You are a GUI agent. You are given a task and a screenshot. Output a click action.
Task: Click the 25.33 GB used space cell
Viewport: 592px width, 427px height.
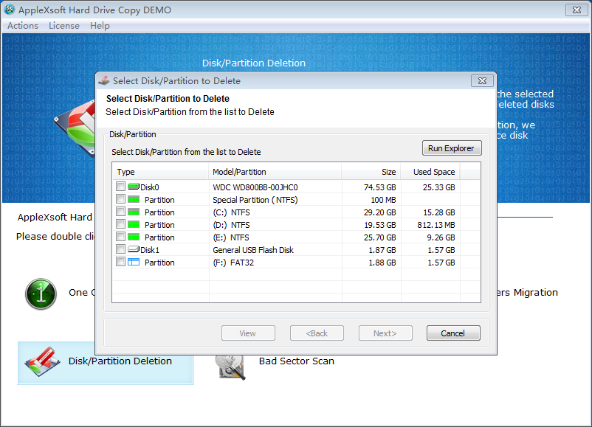438,187
